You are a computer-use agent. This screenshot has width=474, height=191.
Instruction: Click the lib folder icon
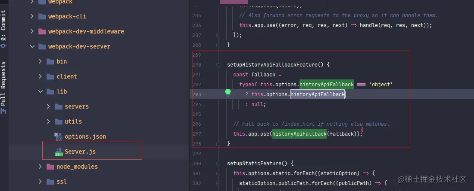(x=50, y=91)
